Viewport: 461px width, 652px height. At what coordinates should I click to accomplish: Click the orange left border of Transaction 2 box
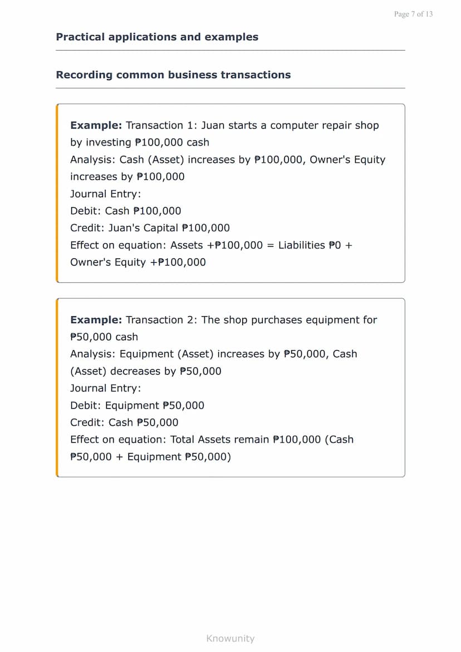57,388
